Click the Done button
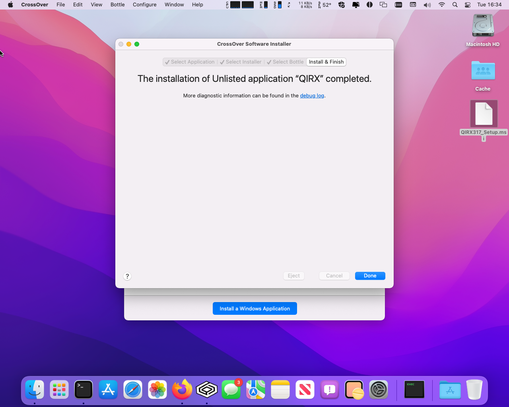Image resolution: width=509 pixels, height=407 pixels. click(x=370, y=276)
